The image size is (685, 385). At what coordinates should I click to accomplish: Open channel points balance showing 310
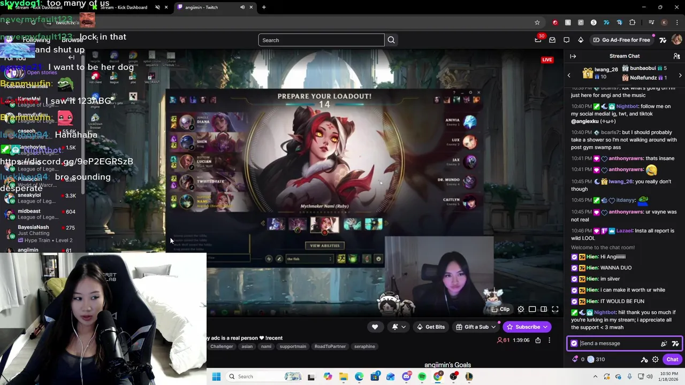[x=596, y=359]
